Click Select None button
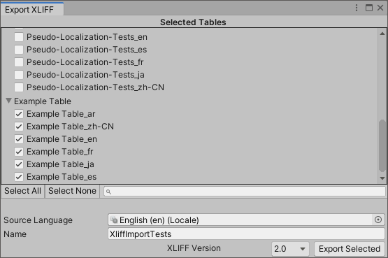Viewport: 388px width, 258px height. (72, 191)
